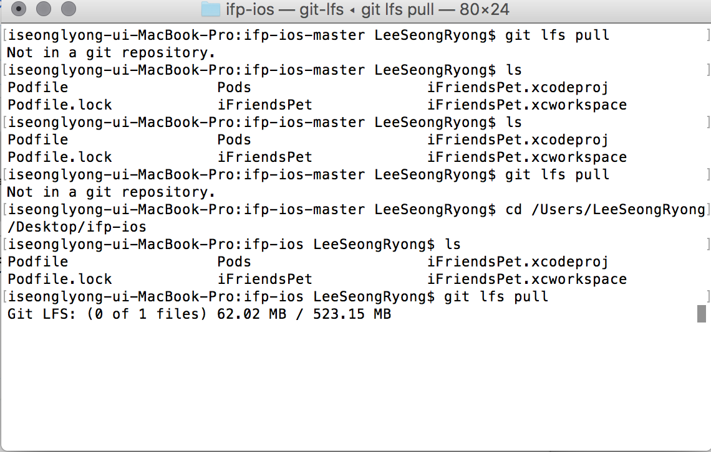Click the first 'Not in a git repository.' message
Screen dimensions: 711x452
pos(111,53)
